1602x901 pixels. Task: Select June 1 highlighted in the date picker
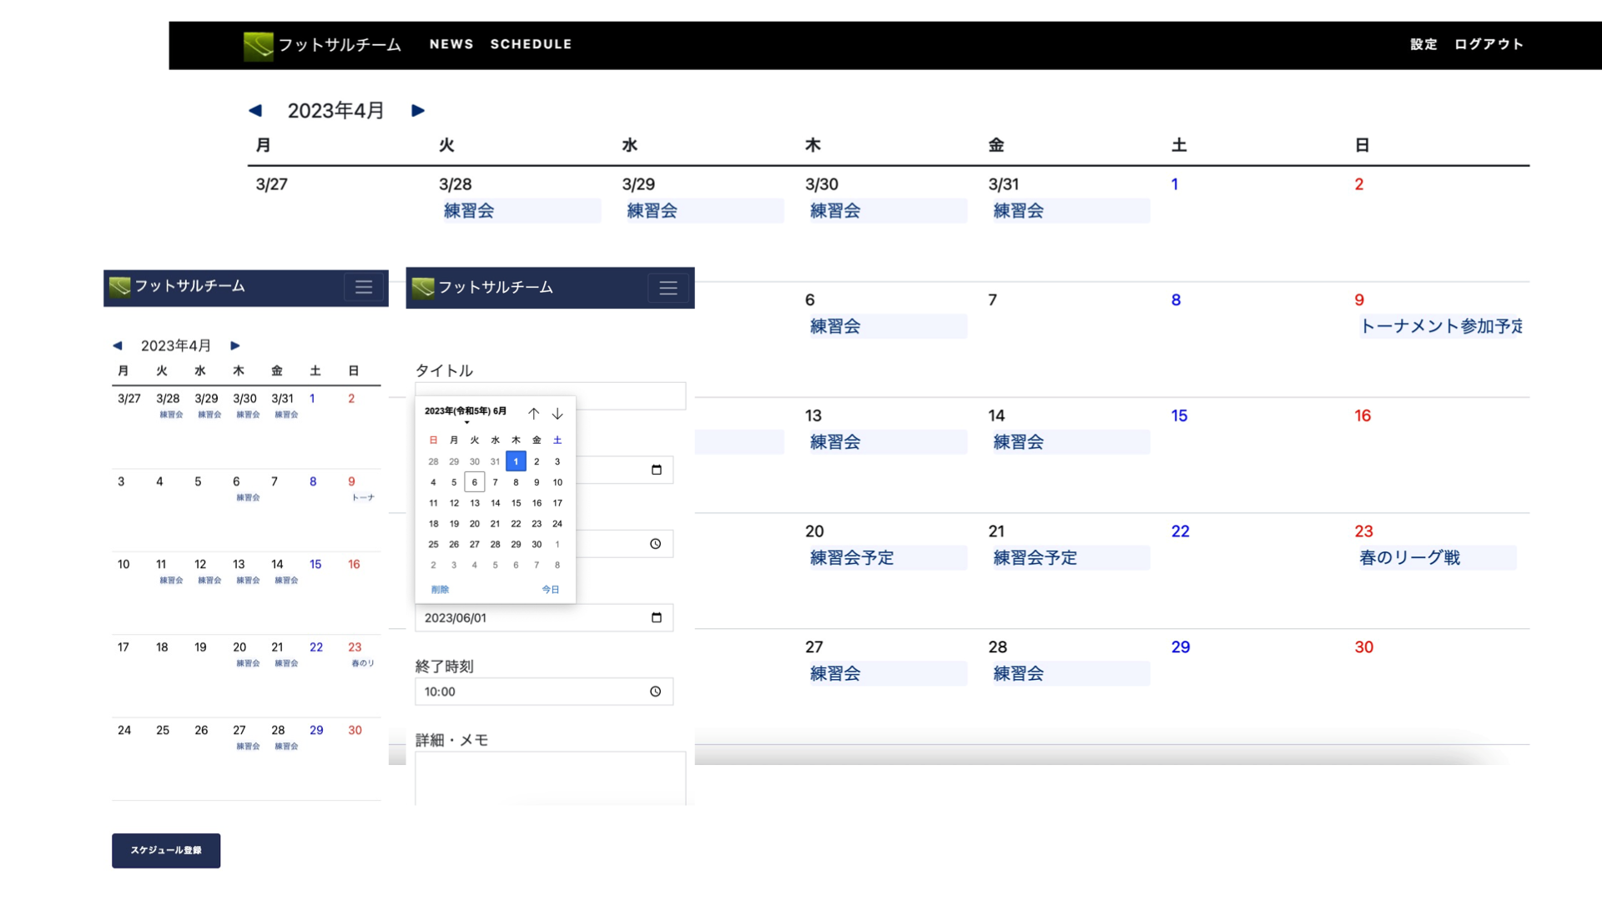(x=516, y=461)
